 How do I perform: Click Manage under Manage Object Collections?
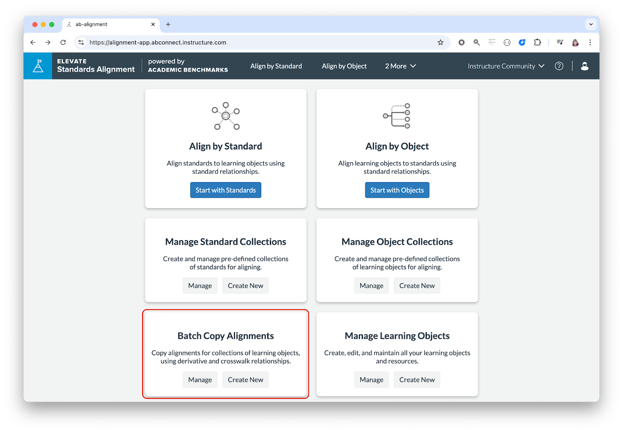click(371, 286)
